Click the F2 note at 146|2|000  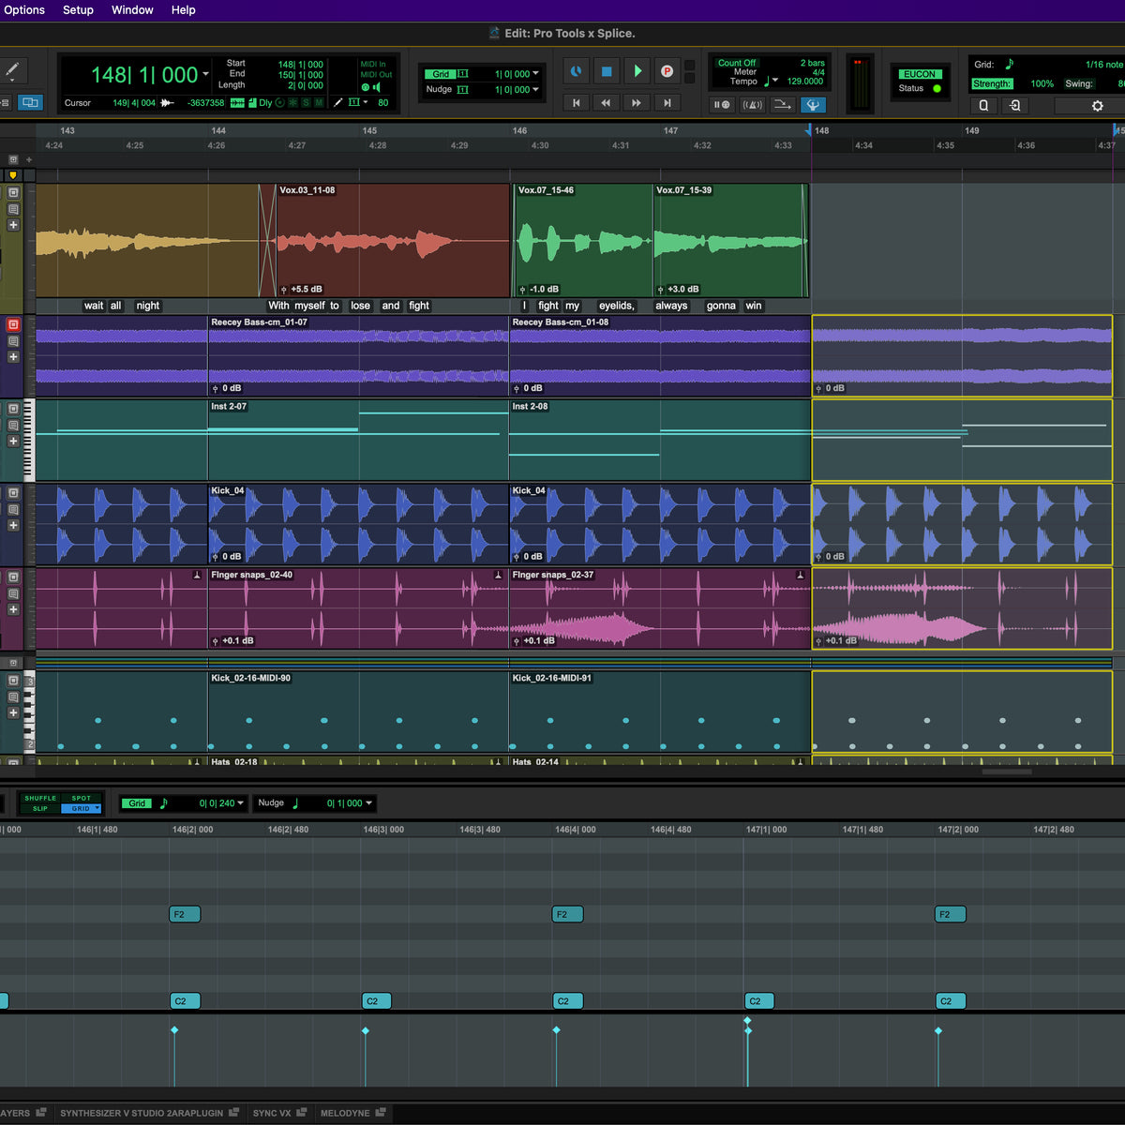point(185,914)
